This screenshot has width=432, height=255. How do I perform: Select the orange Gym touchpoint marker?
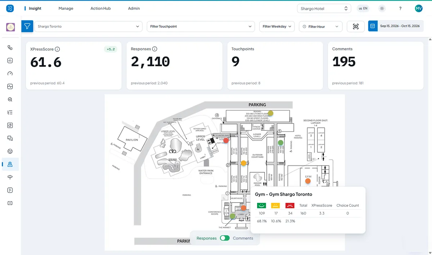click(x=308, y=181)
